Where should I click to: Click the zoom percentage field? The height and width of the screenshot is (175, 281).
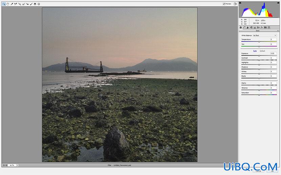12,165
